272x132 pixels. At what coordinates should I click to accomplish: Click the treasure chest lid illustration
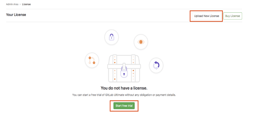click(124, 59)
